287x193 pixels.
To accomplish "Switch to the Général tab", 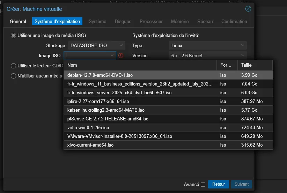I will pos(18,21).
